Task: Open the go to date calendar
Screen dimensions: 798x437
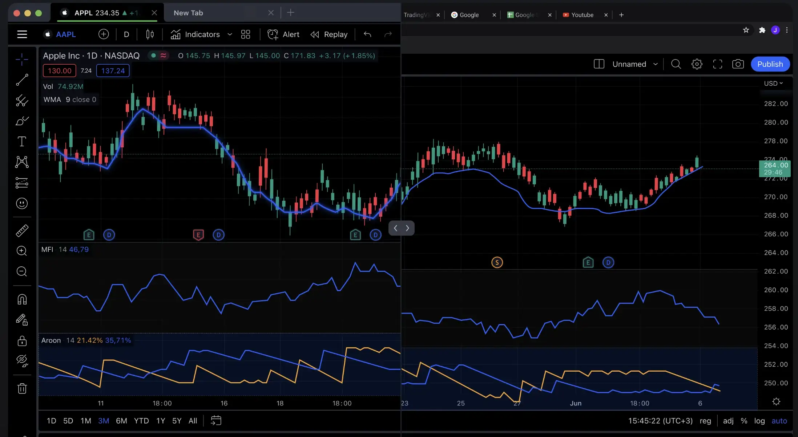Action: (216, 420)
